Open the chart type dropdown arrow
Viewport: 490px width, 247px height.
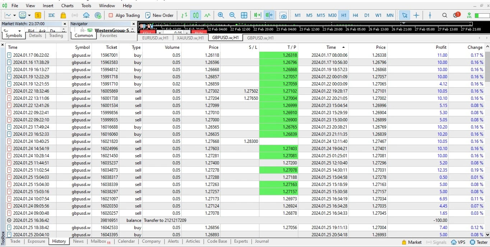pyautogui.click(x=14, y=15)
